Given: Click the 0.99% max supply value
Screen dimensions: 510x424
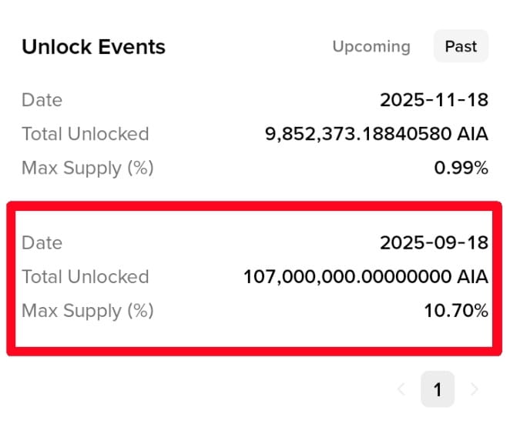Looking at the screenshot, I should (x=461, y=168).
